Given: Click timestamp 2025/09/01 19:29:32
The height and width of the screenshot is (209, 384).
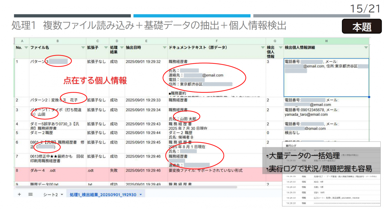Looking at the screenshot, I should (143, 62).
